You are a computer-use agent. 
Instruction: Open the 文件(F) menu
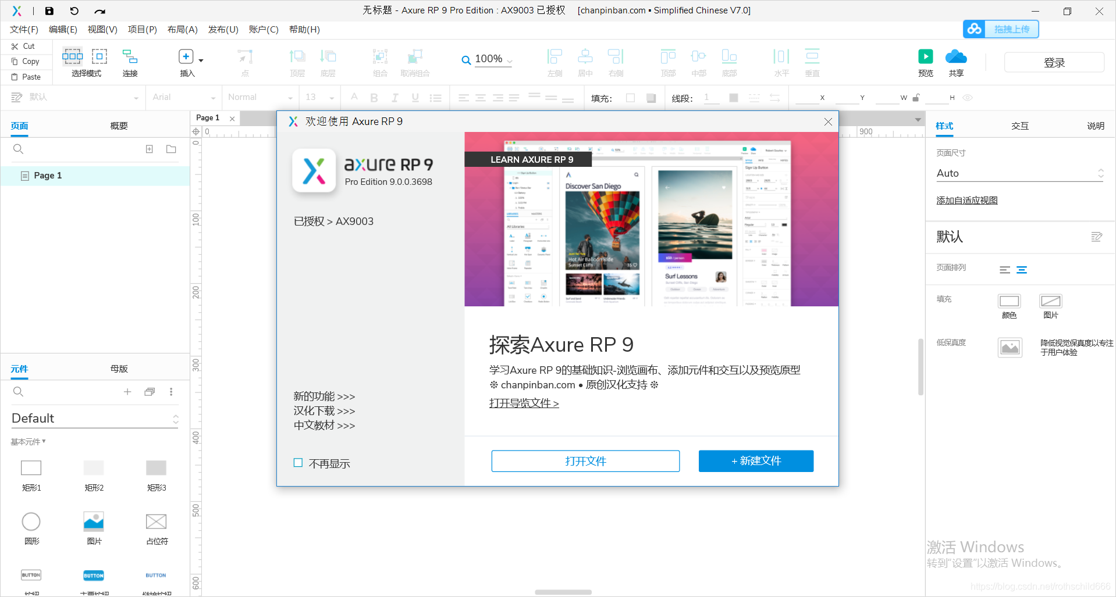click(x=24, y=30)
